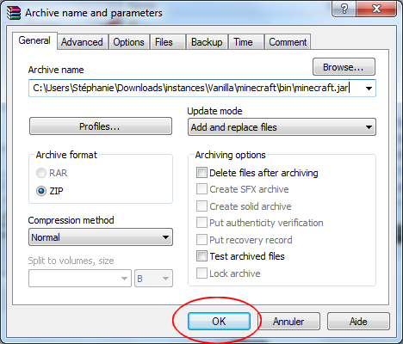
Task: Click the Browse... button
Action: (x=344, y=67)
